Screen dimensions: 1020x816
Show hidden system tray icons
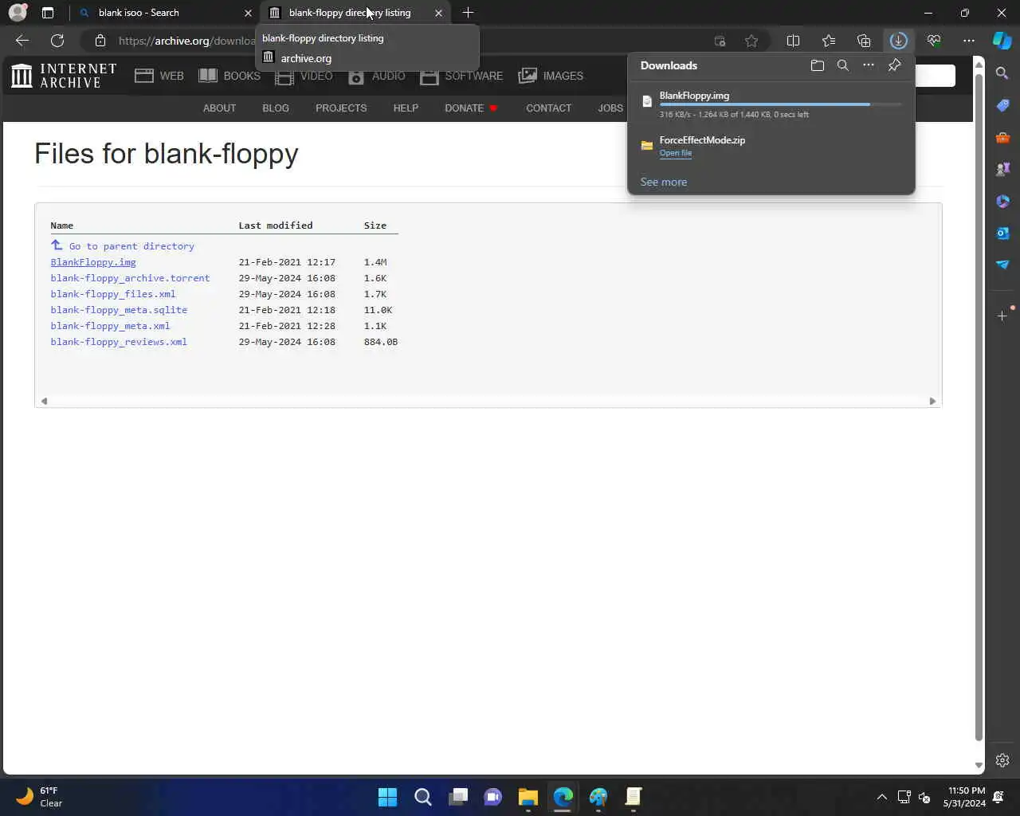[x=881, y=797]
